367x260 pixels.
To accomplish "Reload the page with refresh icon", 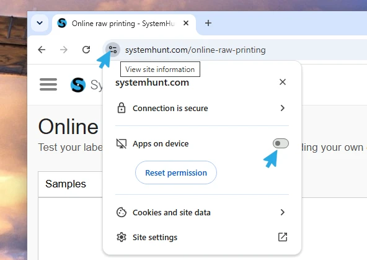I will tap(86, 50).
